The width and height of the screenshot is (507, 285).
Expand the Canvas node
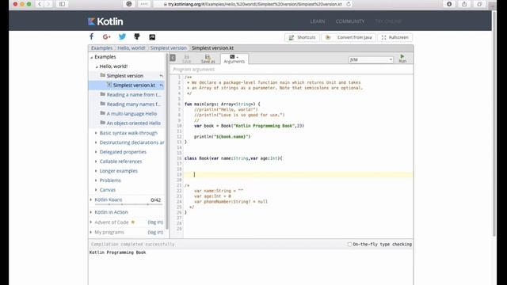pos(96,190)
